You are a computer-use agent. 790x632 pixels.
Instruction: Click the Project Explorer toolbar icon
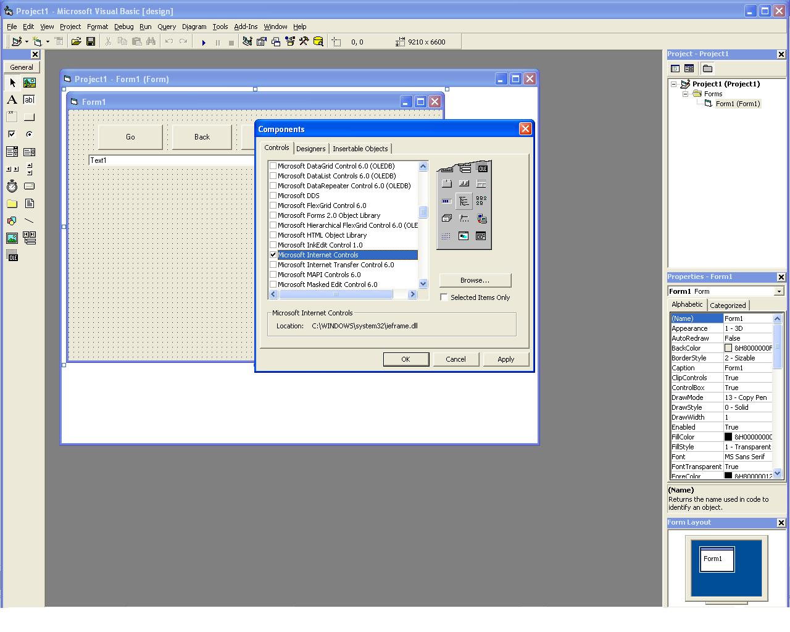tap(247, 42)
